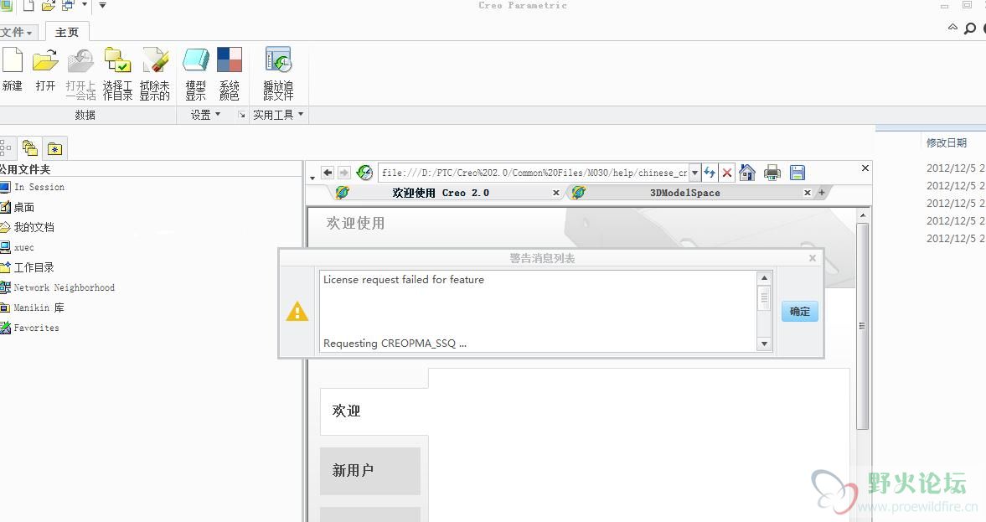Click open folder icon in quick access toolbar
The height and width of the screenshot is (522, 986).
coord(49,6)
